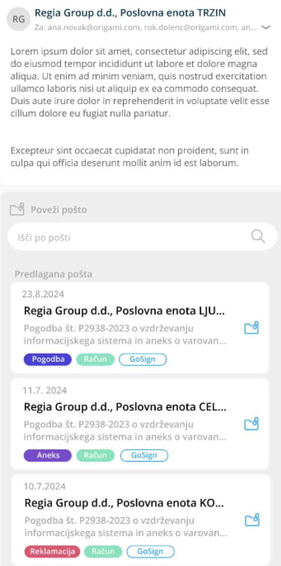
Task: Click the Poveži pošto label
Action: click(x=59, y=210)
